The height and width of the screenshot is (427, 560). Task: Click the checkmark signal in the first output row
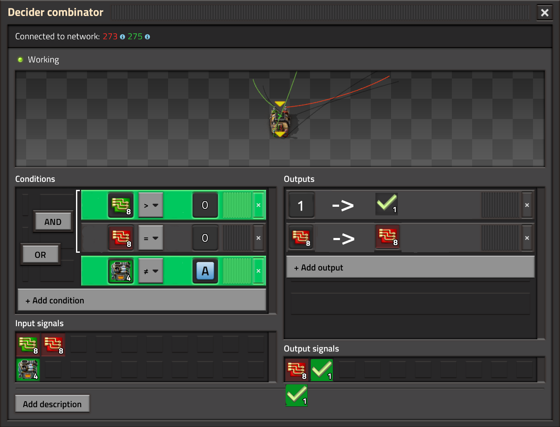[386, 204]
